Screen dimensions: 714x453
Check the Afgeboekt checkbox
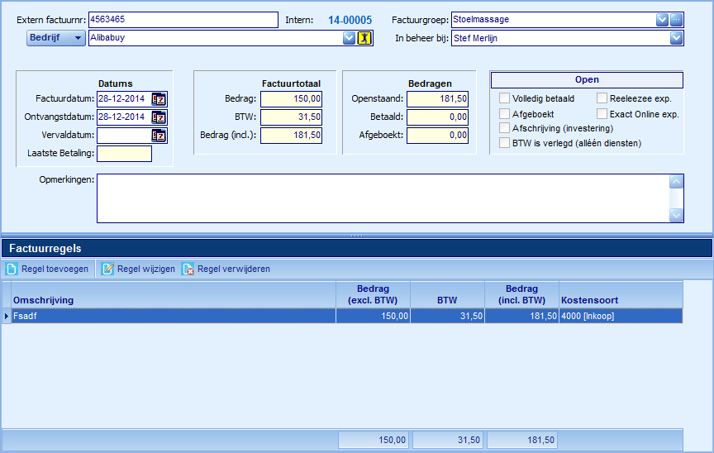point(504,113)
